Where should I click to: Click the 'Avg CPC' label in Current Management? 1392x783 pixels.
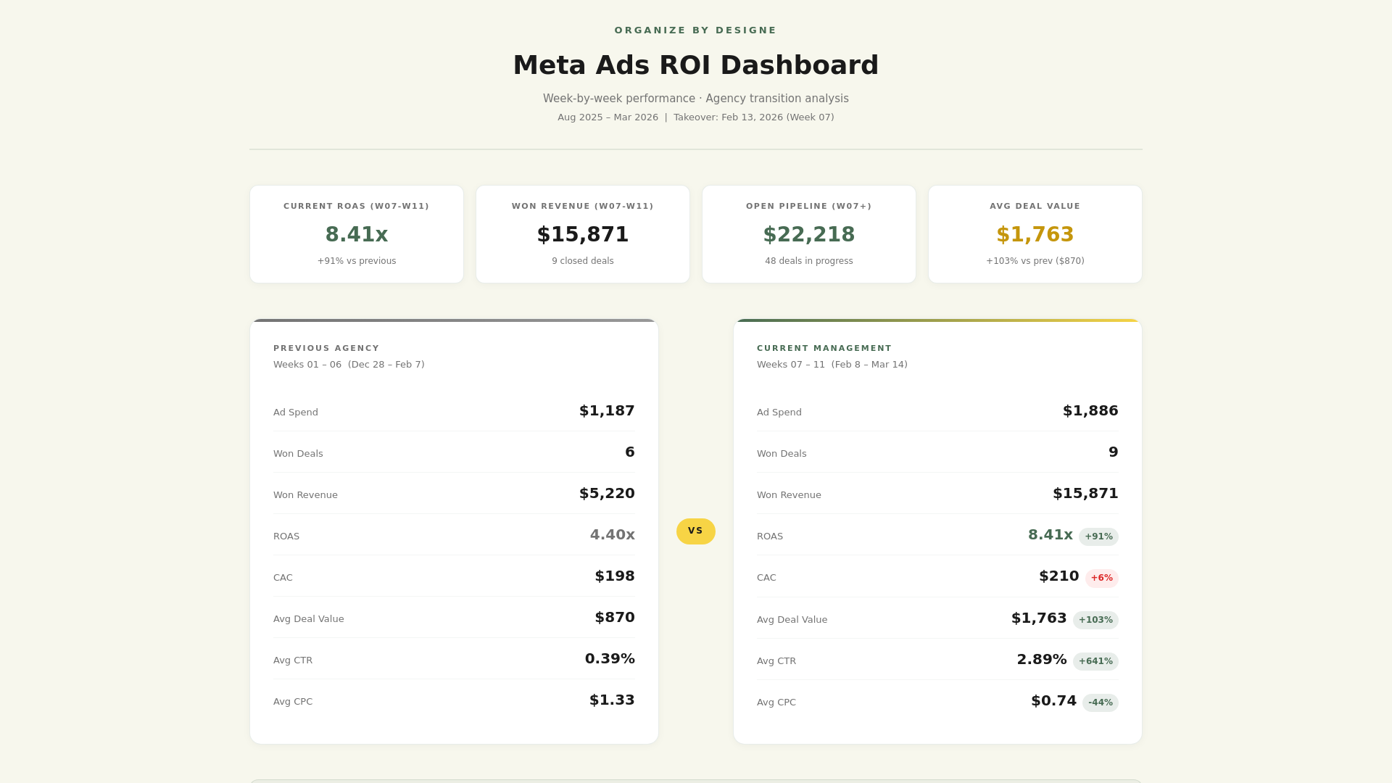pyautogui.click(x=776, y=703)
